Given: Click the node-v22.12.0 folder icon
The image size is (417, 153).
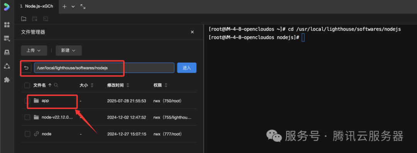Looking at the screenshot, I should 36,117.
